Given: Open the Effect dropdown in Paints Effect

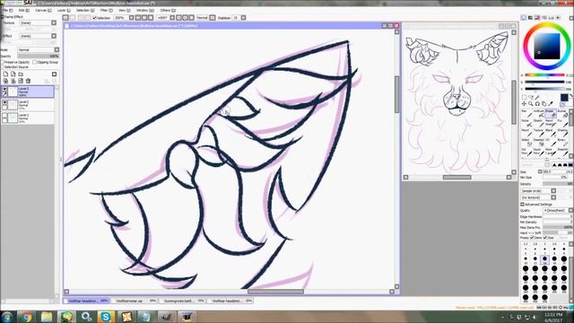Looking at the screenshot, I should (x=54, y=36).
